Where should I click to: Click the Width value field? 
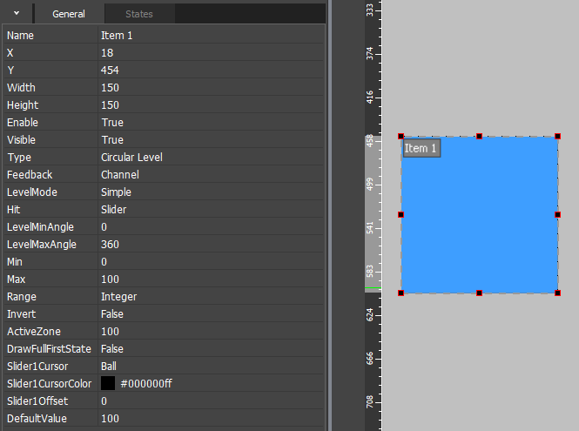pyautogui.click(x=209, y=88)
